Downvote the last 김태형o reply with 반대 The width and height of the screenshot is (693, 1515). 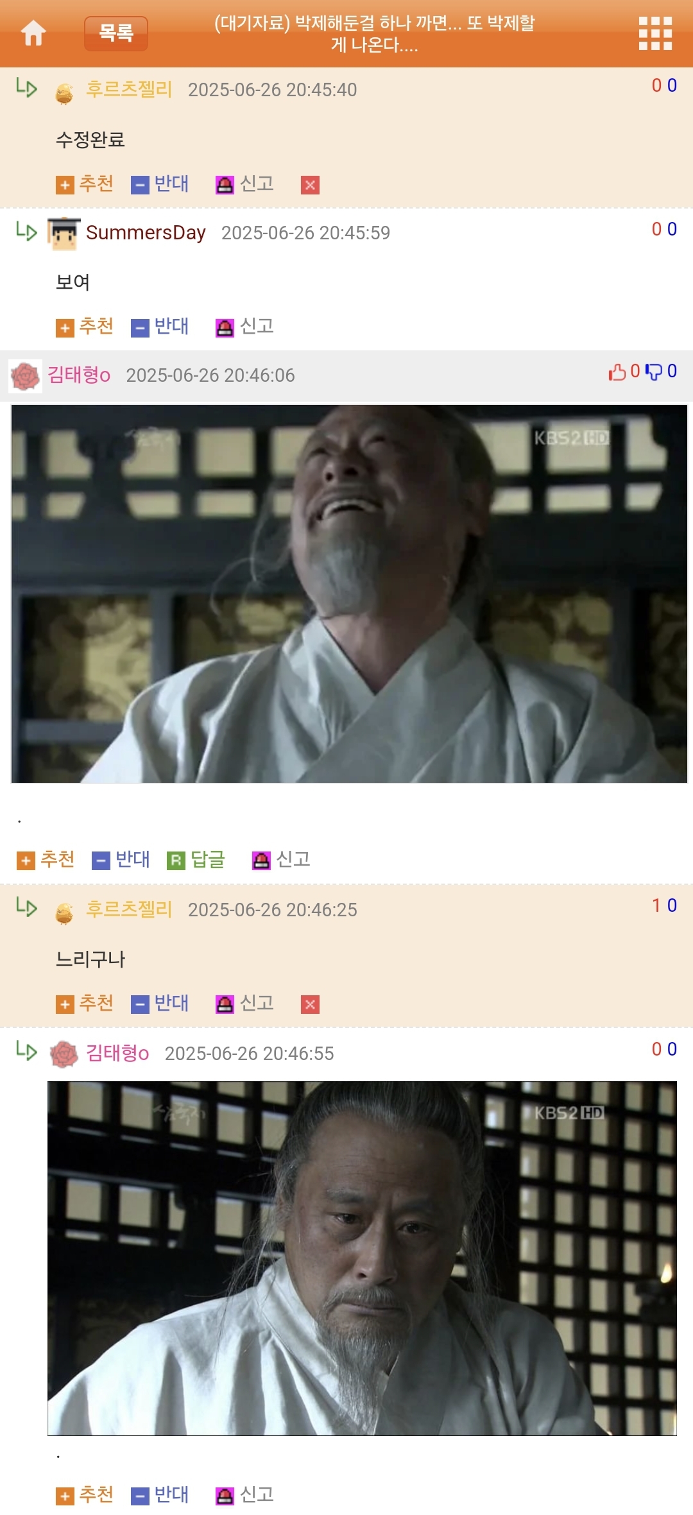click(x=160, y=1496)
